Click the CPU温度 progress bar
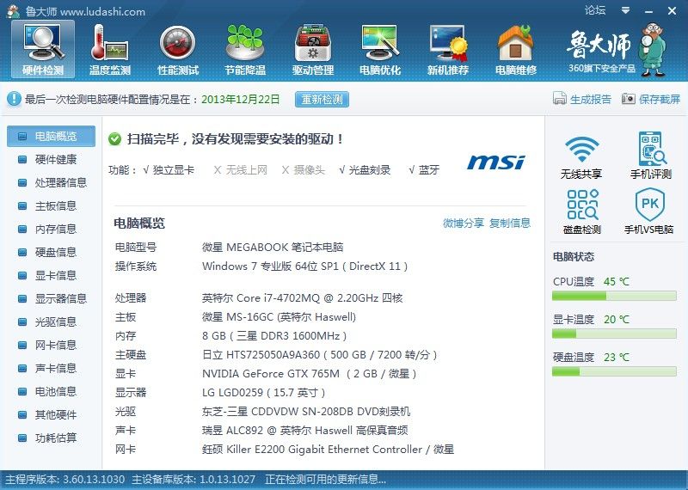688x490 pixels. pyautogui.click(x=614, y=297)
